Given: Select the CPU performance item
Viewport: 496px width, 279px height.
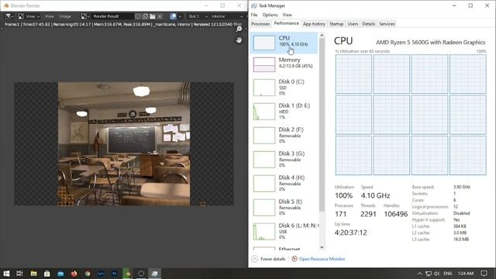Looking at the screenshot, I should click(x=284, y=43).
